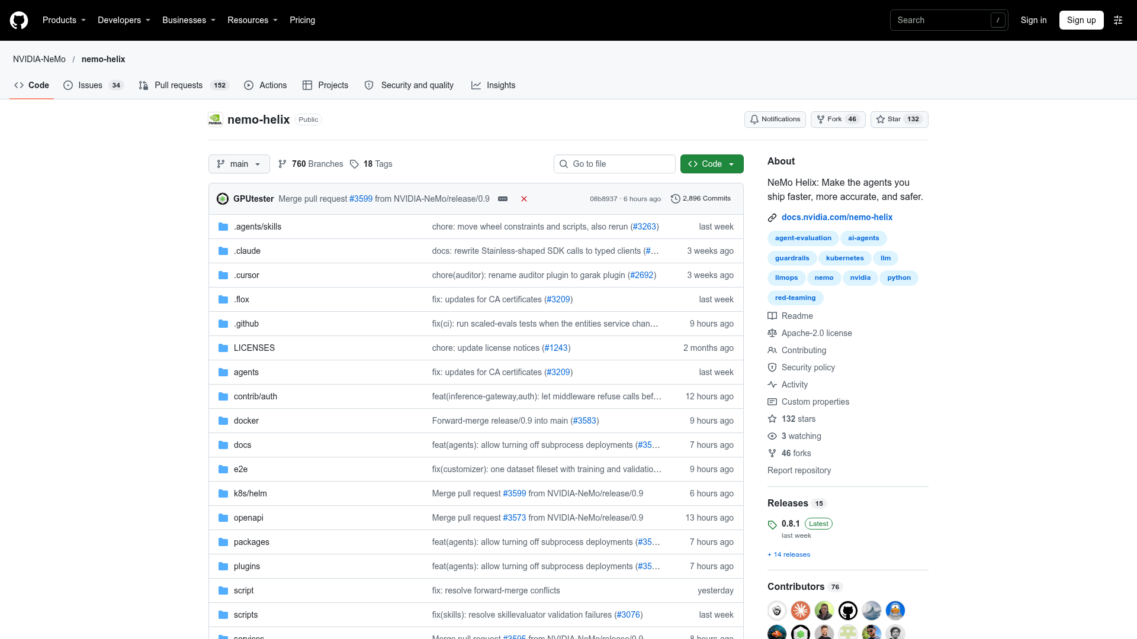Viewport: 1137px width, 639px height.
Task: Click the Sign up button
Action: click(1081, 20)
